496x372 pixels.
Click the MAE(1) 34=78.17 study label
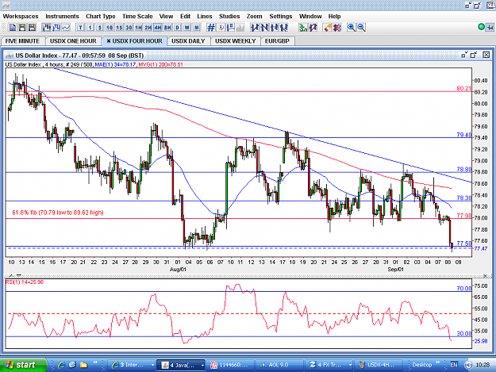(115, 64)
